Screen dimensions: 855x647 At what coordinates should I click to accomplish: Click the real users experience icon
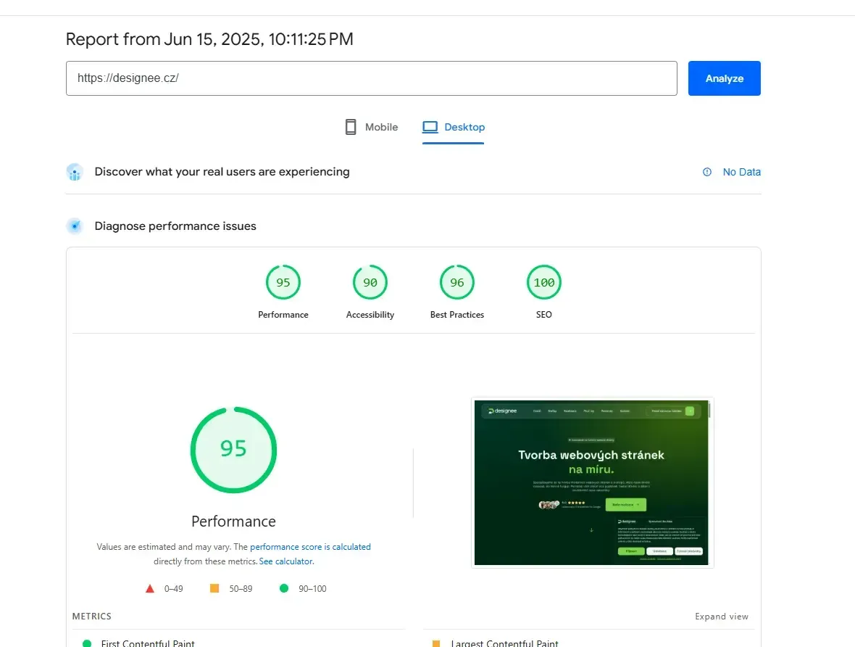(x=75, y=172)
